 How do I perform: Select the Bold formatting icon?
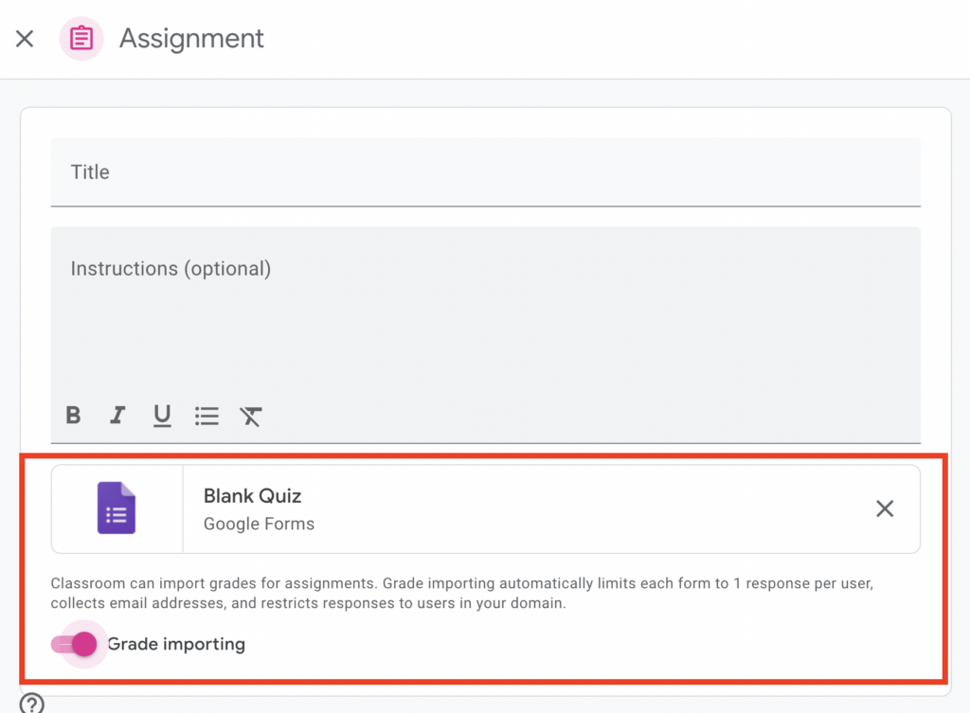click(x=73, y=416)
